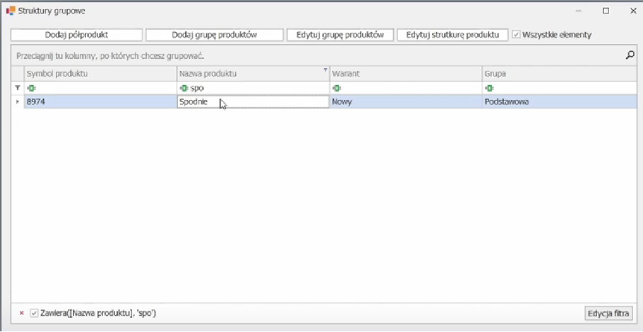Click the row indicator arrow for 8974
Screen dimensions: 643x332
(x=18, y=102)
